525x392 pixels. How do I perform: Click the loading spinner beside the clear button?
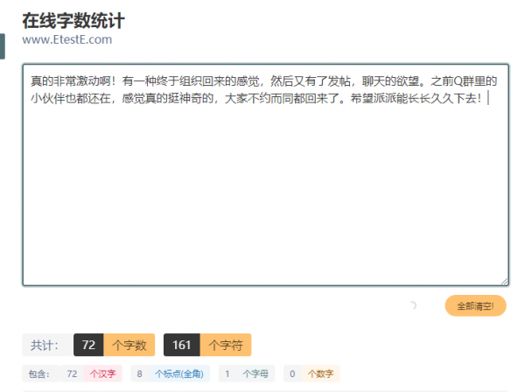[413, 305]
